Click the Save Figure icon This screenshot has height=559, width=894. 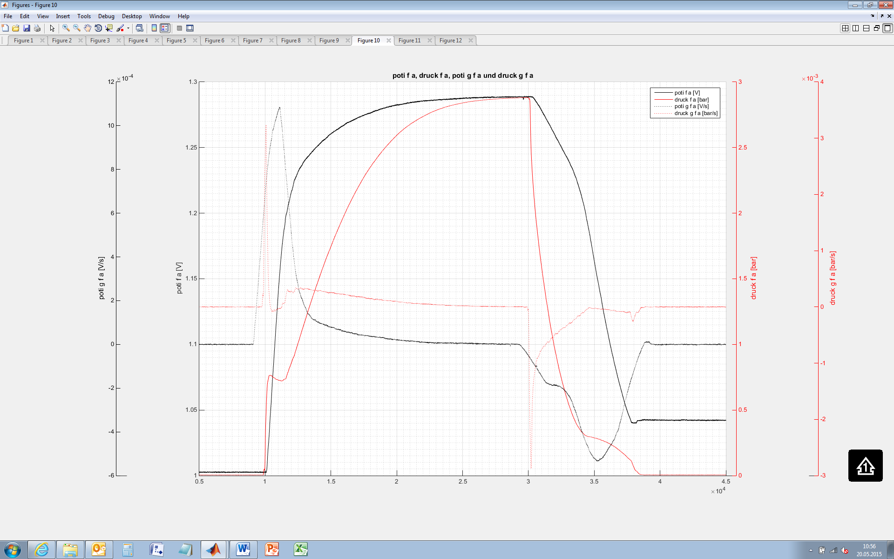(27, 28)
